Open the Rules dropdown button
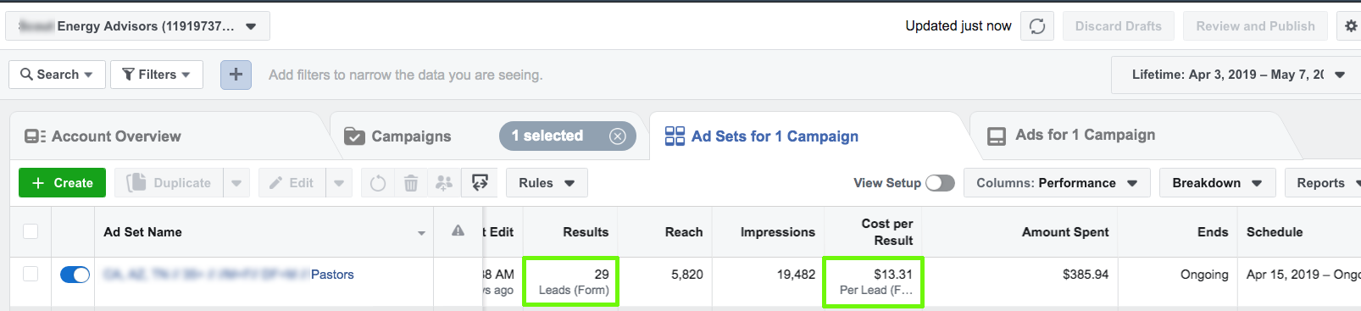The width and height of the screenshot is (1361, 311). [547, 183]
